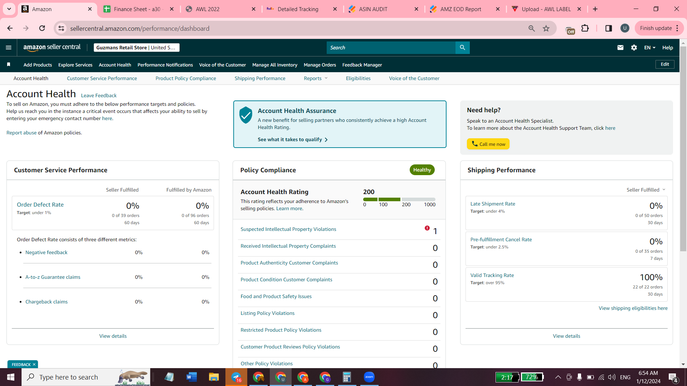Click View shipping eligibilities here

(x=633, y=308)
